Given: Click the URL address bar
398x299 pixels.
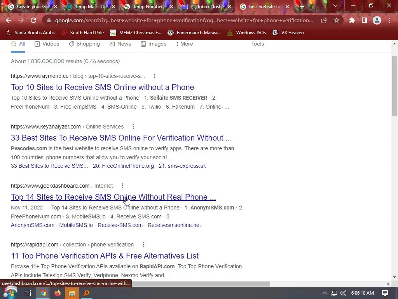Looking at the screenshot, I should (x=184, y=20).
